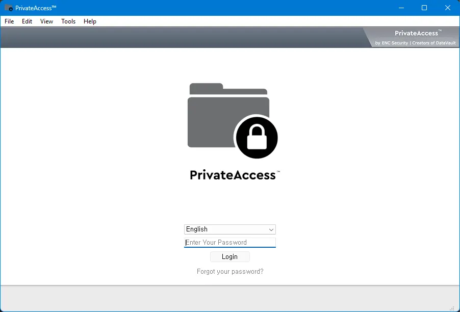The width and height of the screenshot is (460, 312).
Task: Focus the Enter Your Password field
Action: click(x=229, y=243)
